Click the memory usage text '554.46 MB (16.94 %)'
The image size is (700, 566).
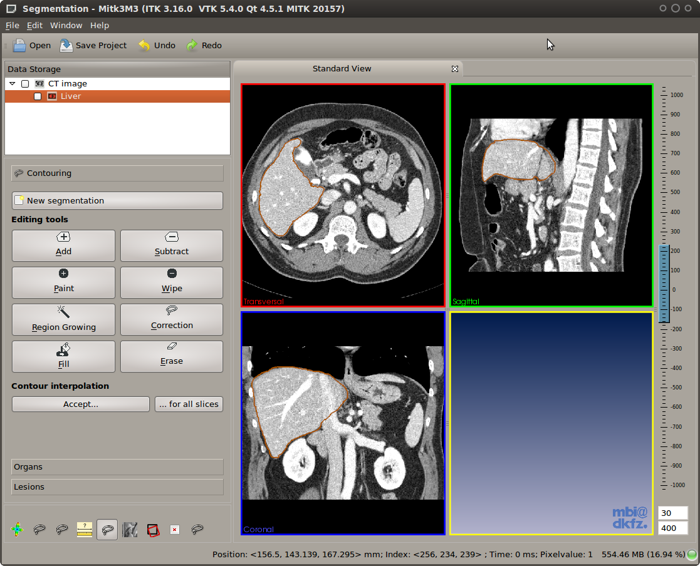644,554
